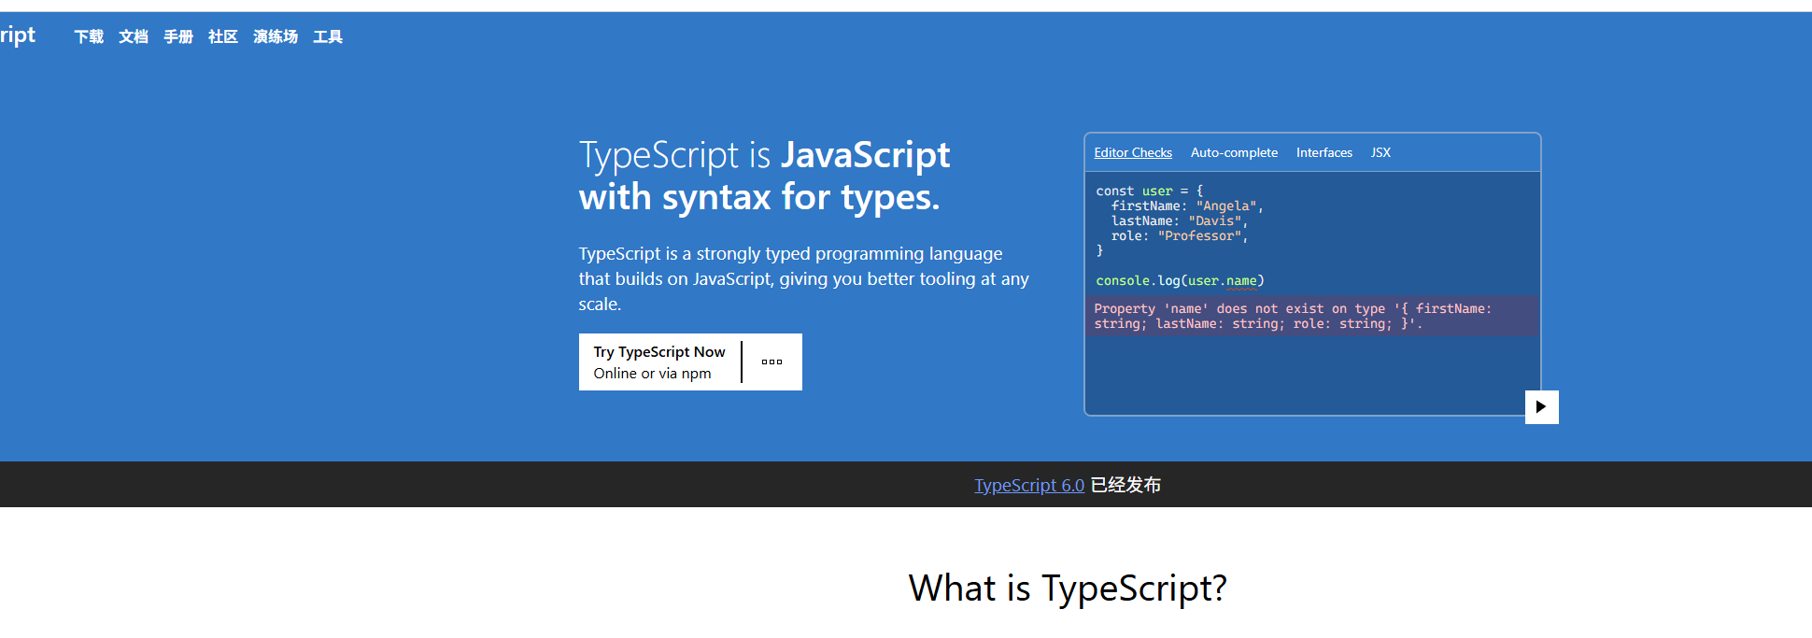Open the 工具 navigation menu

click(328, 36)
